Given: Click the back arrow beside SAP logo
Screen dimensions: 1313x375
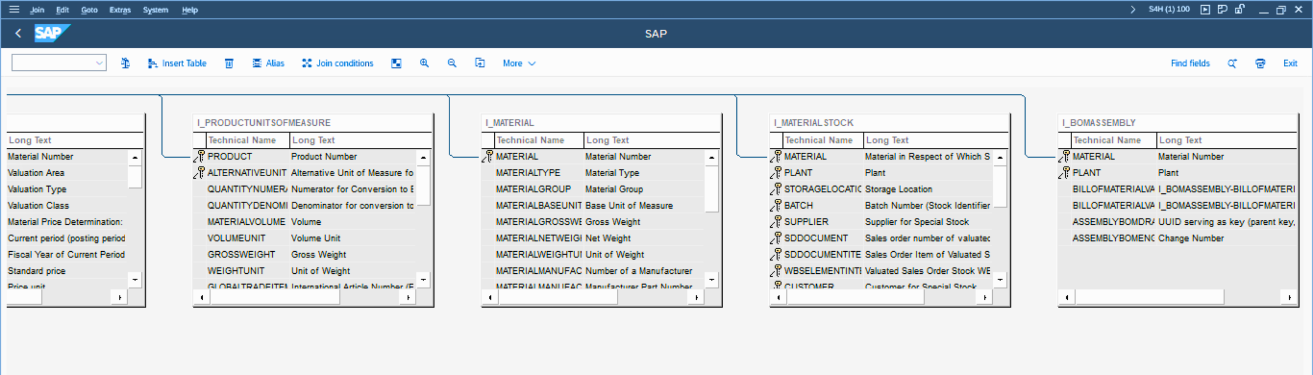Looking at the screenshot, I should 18,34.
